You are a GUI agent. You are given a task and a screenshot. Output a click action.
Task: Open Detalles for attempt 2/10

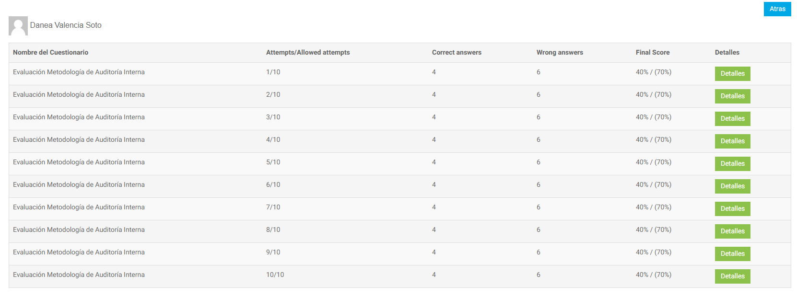(732, 96)
